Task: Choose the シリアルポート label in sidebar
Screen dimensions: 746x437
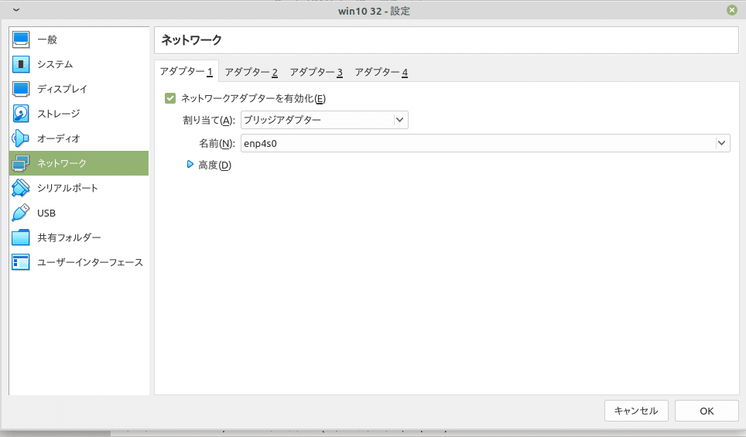Action: (x=67, y=188)
